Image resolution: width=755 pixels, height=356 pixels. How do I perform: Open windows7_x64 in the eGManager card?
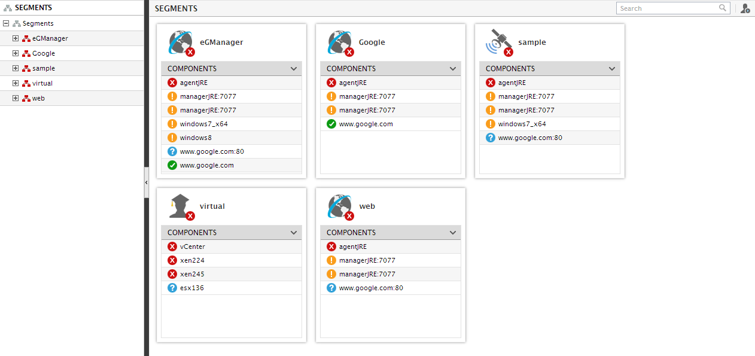[x=204, y=124]
